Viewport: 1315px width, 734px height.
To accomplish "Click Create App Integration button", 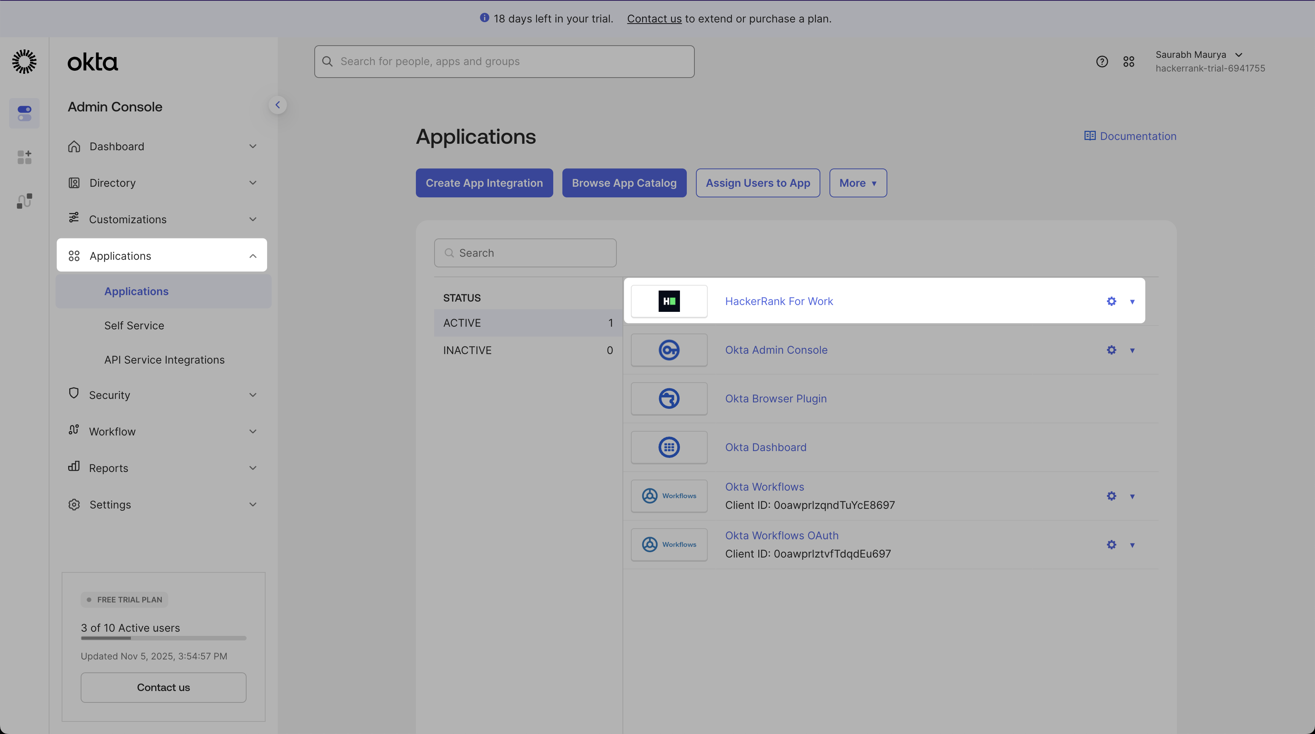I will pyautogui.click(x=484, y=183).
